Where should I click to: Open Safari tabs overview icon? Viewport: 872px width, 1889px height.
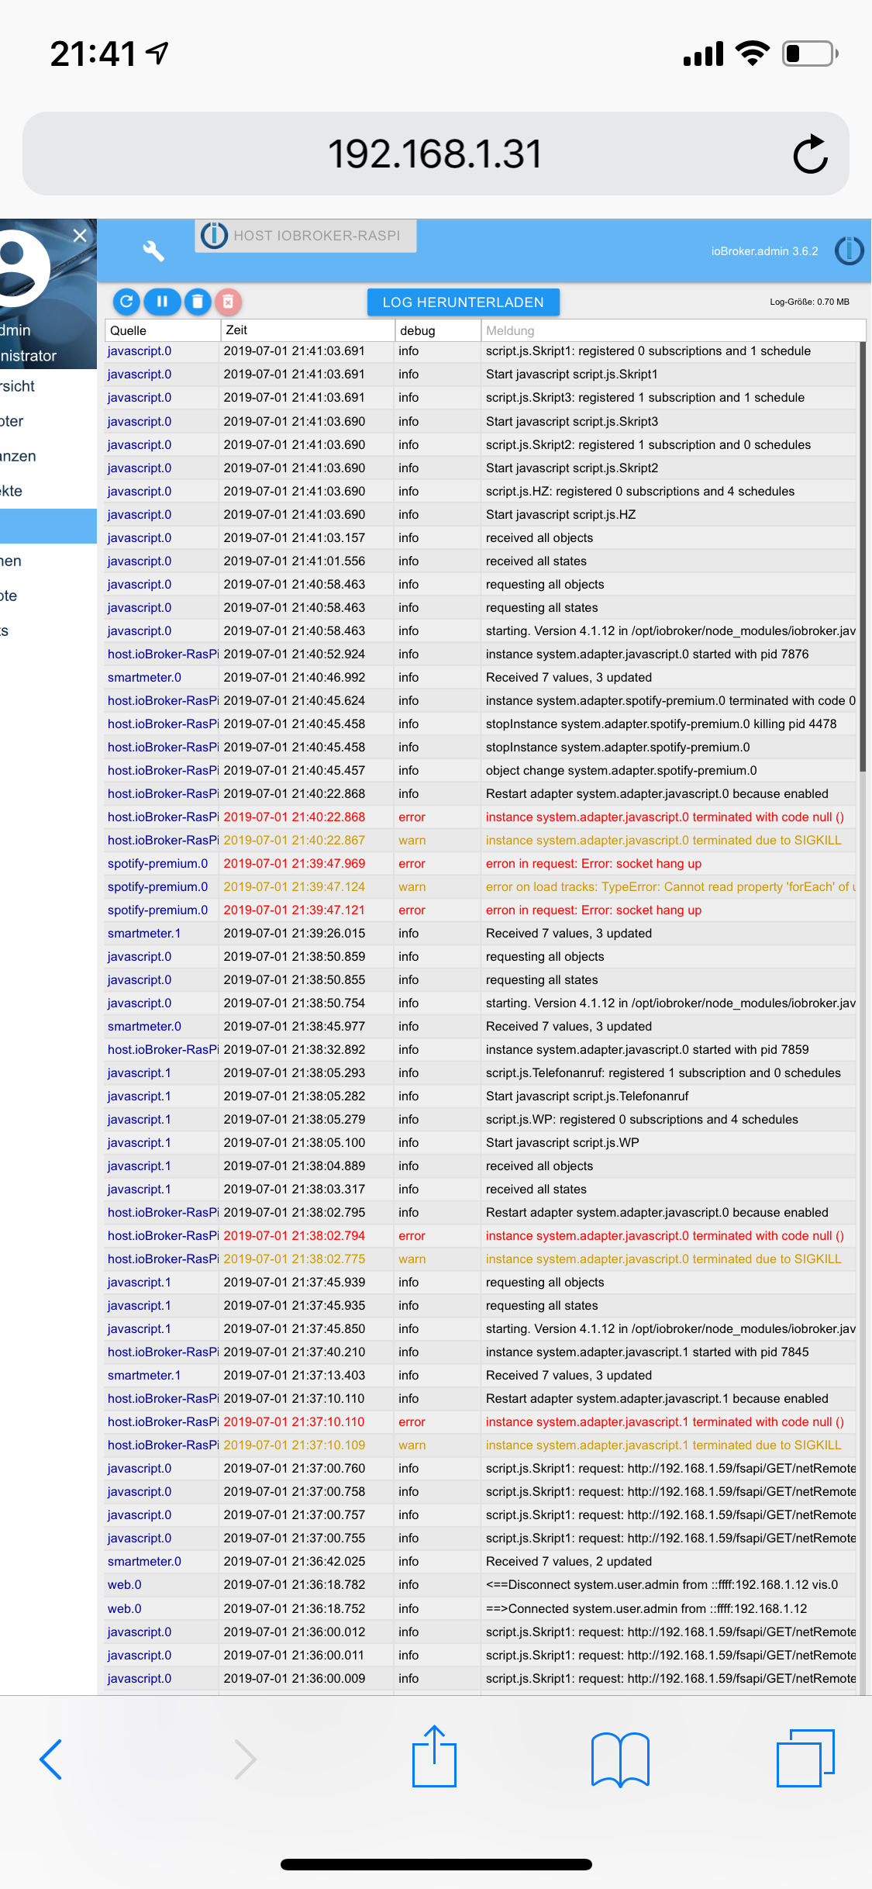(x=805, y=1758)
